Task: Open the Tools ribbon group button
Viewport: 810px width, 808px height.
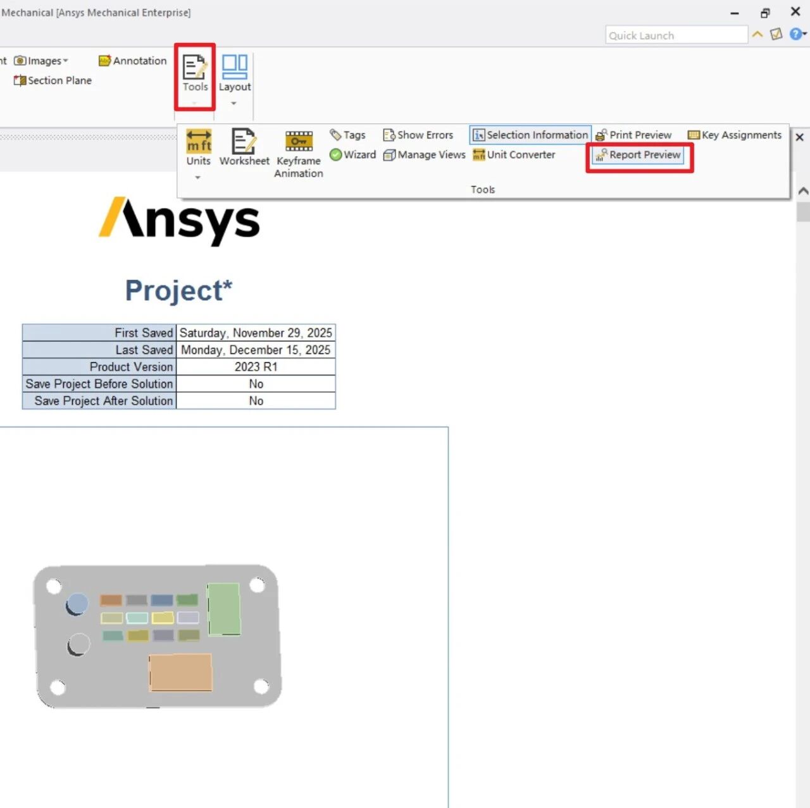Action: tap(195, 77)
